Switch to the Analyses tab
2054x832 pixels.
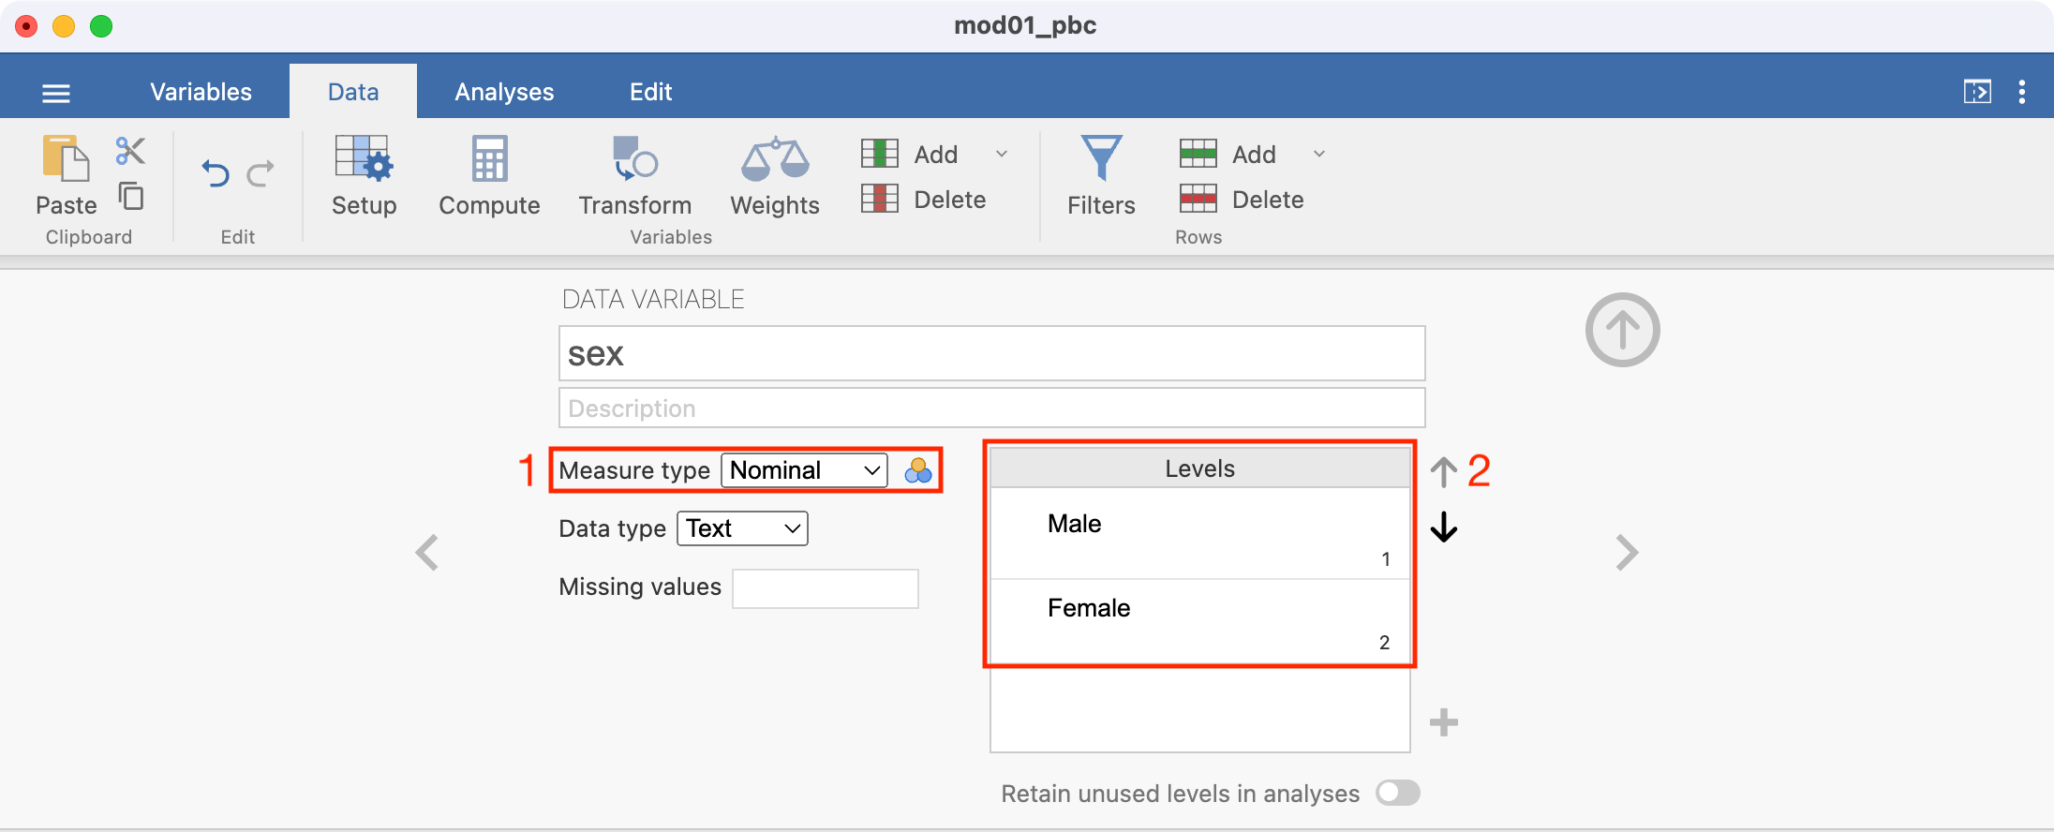click(504, 92)
